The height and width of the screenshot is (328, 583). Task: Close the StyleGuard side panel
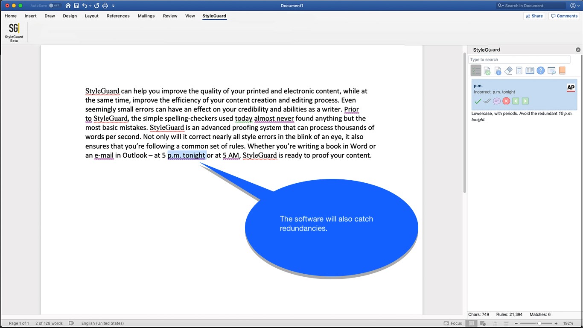pos(578,50)
